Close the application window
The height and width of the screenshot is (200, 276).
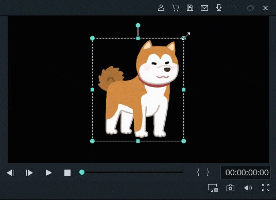[x=265, y=8]
